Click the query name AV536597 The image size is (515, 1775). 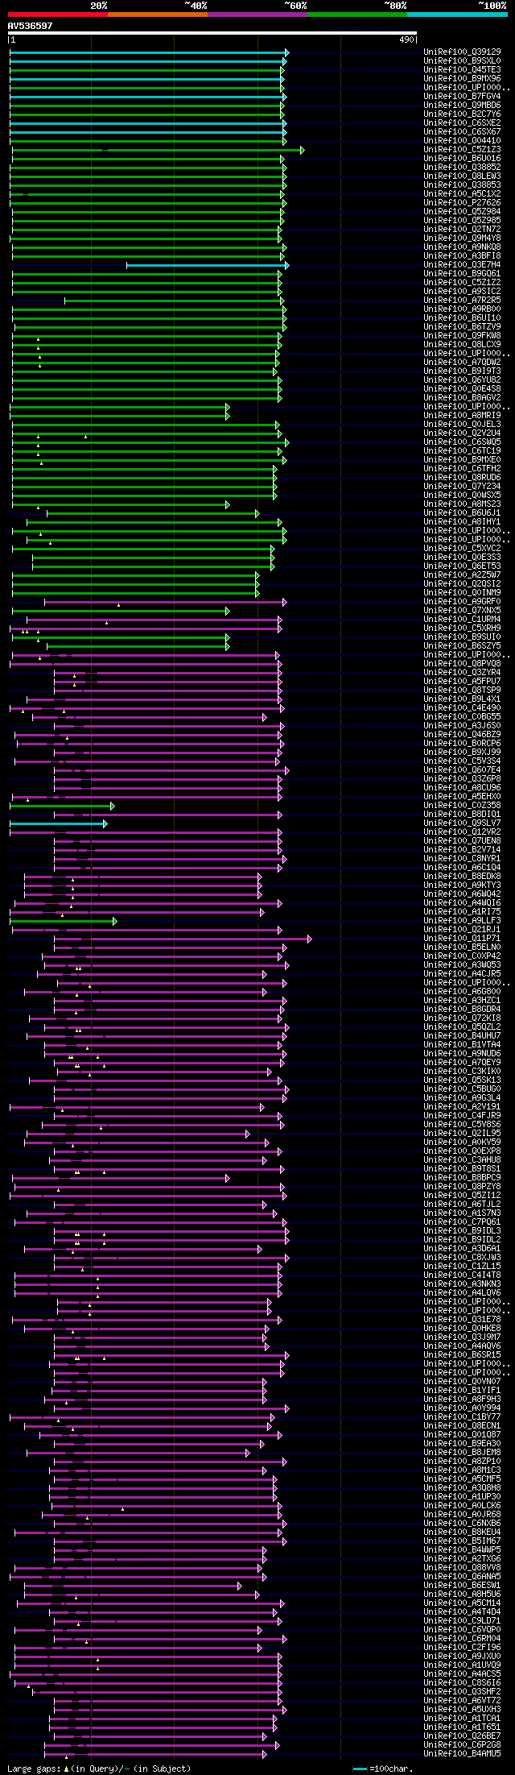[30, 26]
